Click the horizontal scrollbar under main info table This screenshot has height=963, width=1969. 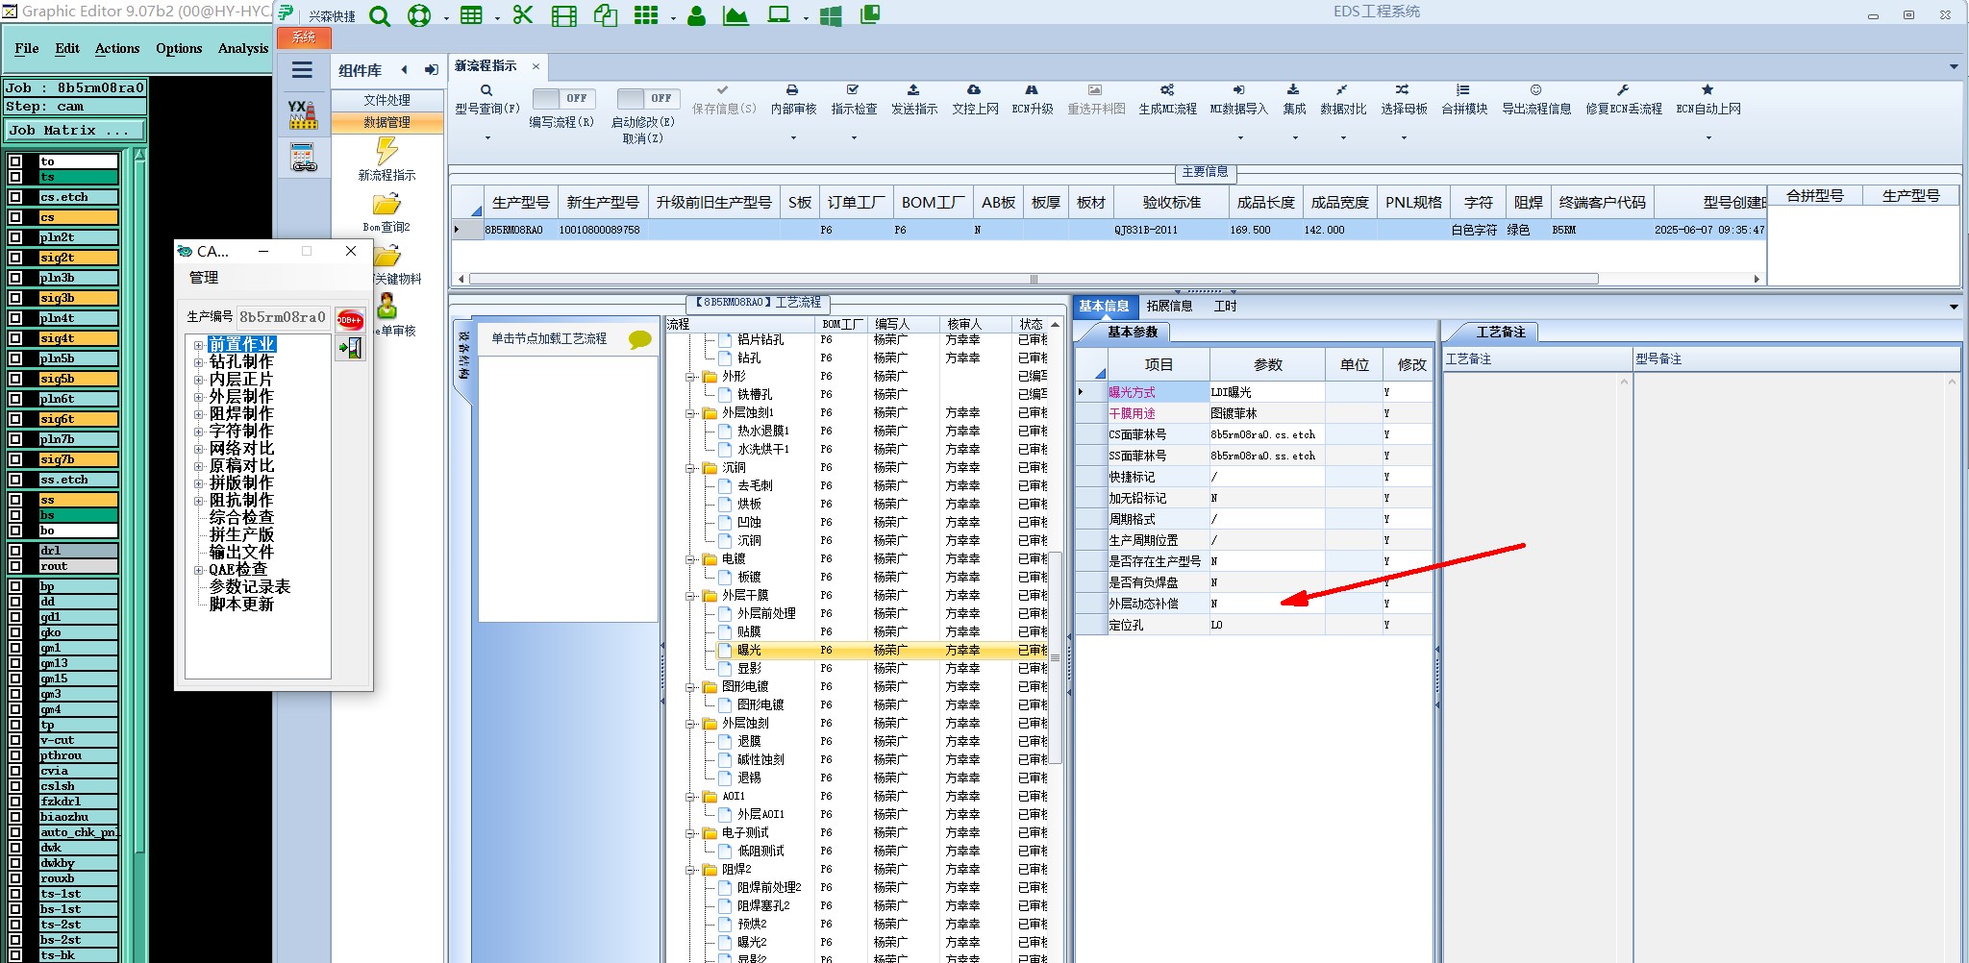pos(1034,279)
